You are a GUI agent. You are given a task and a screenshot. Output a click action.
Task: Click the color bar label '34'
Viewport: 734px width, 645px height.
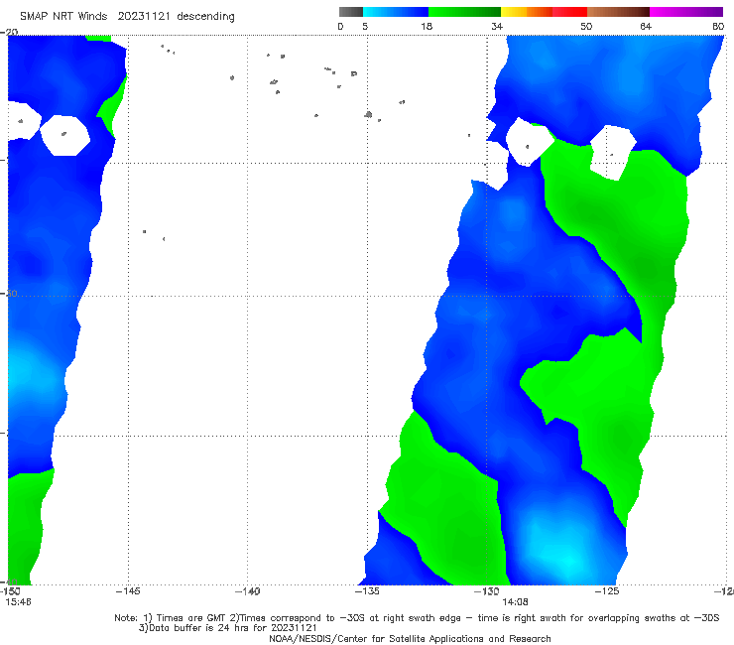pyautogui.click(x=497, y=27)
